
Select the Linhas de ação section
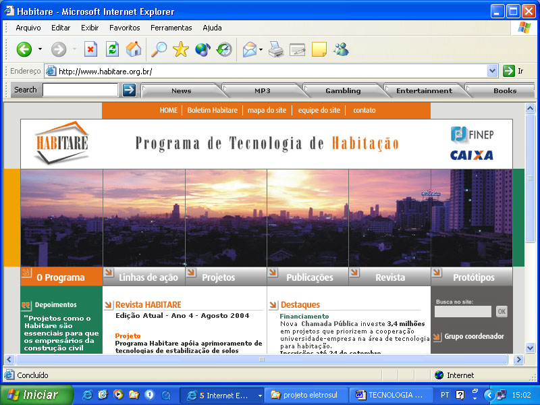[144, 277]
